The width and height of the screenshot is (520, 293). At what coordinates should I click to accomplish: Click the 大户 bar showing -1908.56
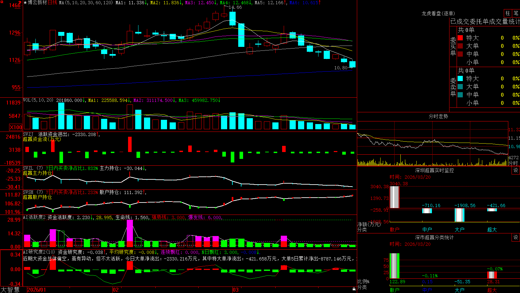pos(460,215)
